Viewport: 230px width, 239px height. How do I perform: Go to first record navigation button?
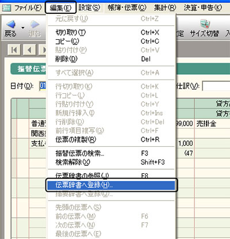click(x=14, y=50)
